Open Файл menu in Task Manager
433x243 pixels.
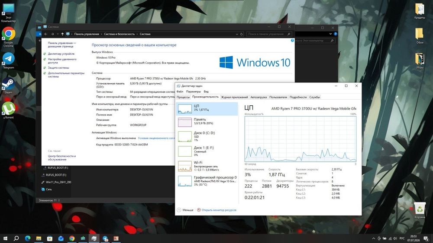click(x=180, y=92)
